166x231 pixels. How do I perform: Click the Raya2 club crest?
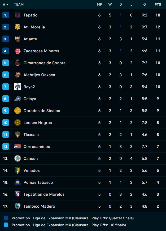(x=17, y=87)
